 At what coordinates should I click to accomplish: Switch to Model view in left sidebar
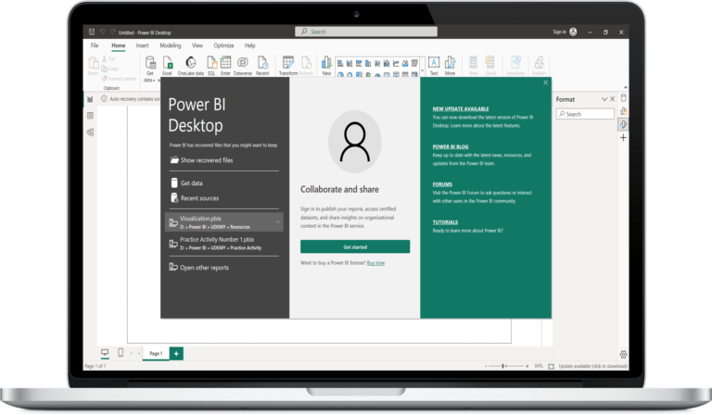[x=90, y=132]
